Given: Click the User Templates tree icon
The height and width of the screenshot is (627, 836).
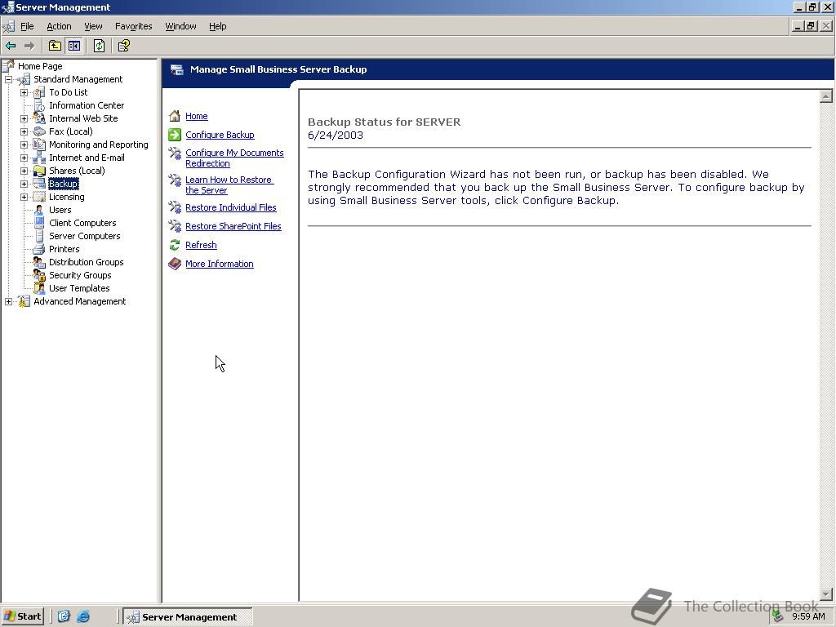Looking at the screenshot, I should tap(39, 288).
